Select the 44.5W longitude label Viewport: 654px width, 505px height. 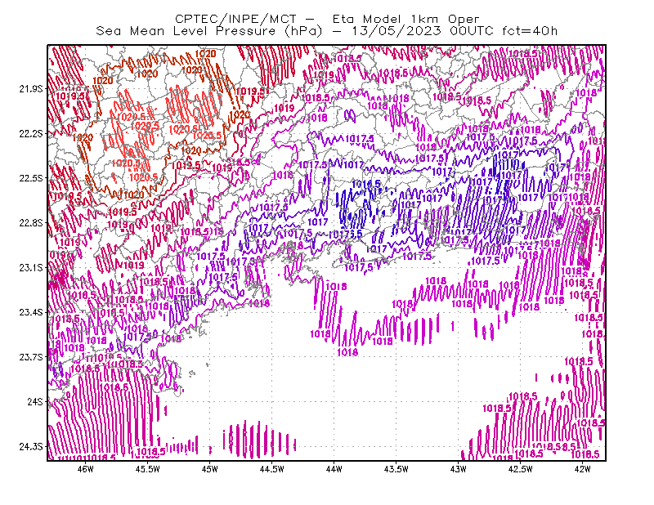272,469
